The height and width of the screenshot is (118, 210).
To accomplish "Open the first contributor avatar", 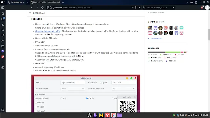I will [x=150, y=28].
